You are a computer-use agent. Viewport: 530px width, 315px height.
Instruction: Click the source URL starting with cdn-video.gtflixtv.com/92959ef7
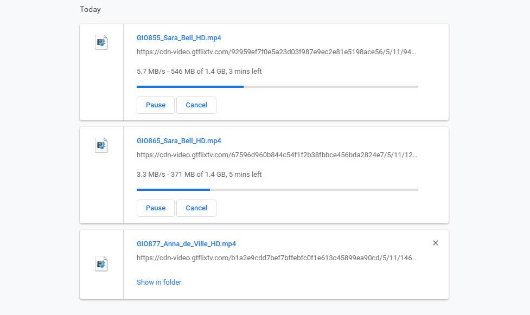277,52
